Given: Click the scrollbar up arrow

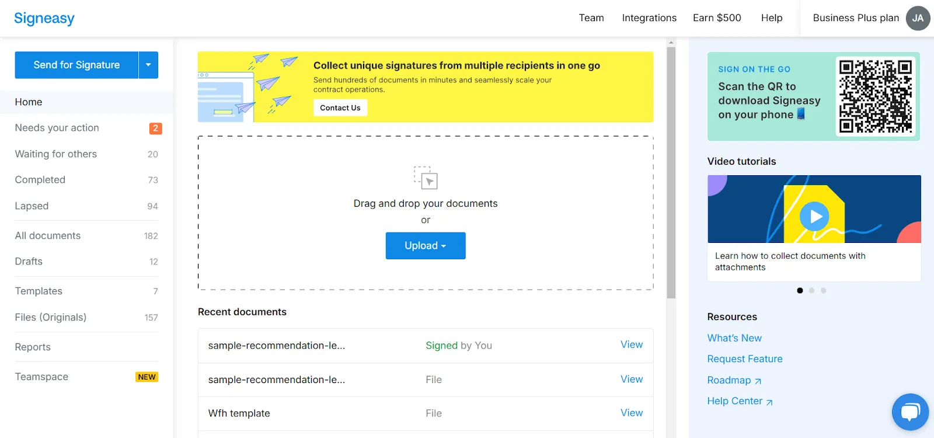Looking at the screenshot, I should pyautogui.click(x=671, y=43).
